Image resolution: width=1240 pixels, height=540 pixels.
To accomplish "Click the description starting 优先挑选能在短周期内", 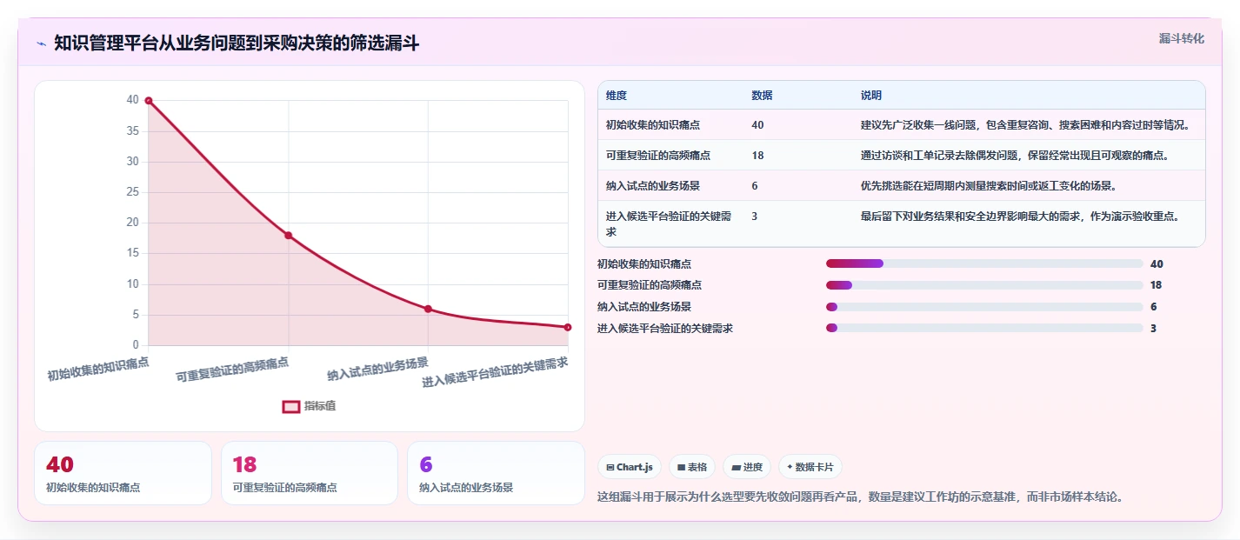I will pos(989,186).
